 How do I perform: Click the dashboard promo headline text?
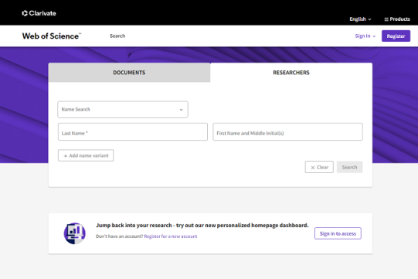coord(202,226)
